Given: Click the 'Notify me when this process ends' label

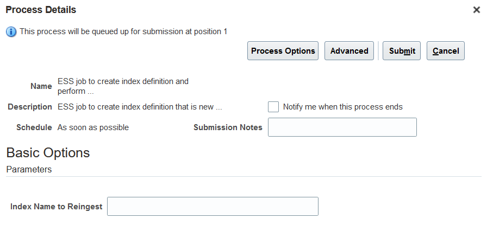Looking at the screenshot, I should click(x=342, y=107).
